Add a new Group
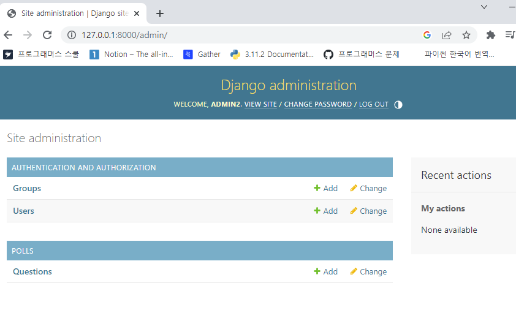Viewport: 516px width, 310px height. [326, 188]
